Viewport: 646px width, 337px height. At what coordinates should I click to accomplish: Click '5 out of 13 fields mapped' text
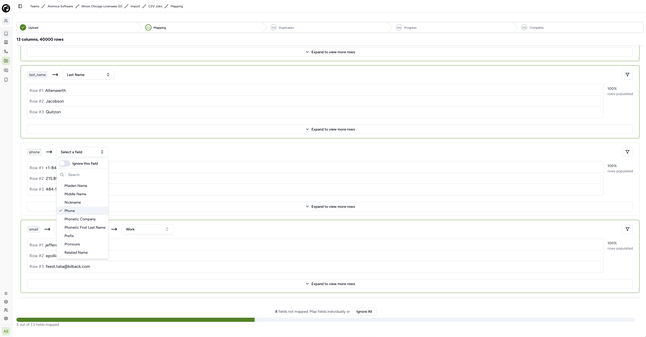(x=38, y=324)
